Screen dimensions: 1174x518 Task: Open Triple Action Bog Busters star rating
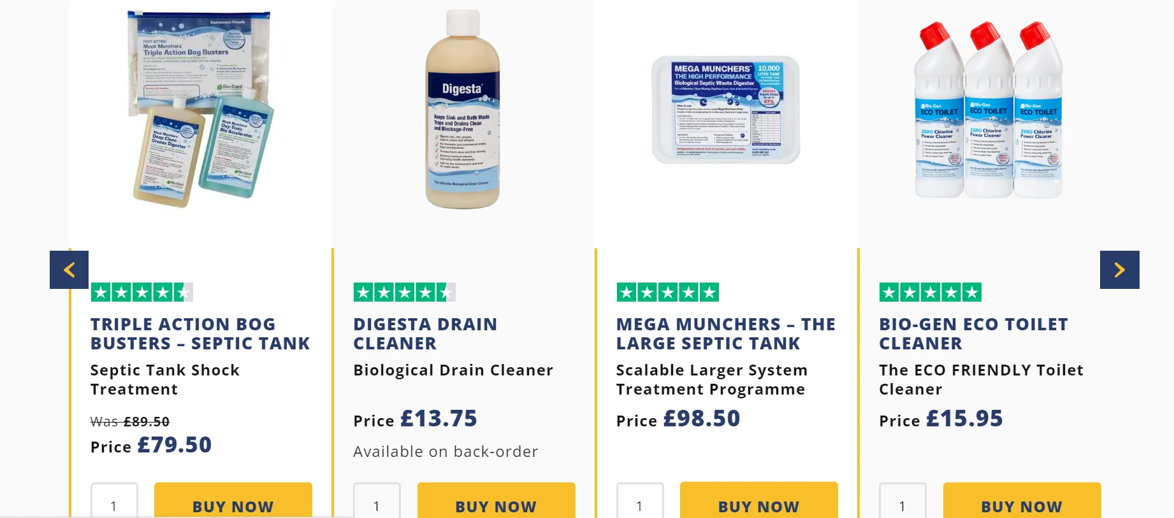[x=141, y=292]
